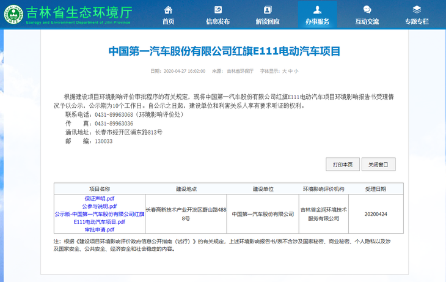The width and height of the screenshot is (446, 282).
Task: Click the 关闭窗口 button
Action: tap(378, 165)
